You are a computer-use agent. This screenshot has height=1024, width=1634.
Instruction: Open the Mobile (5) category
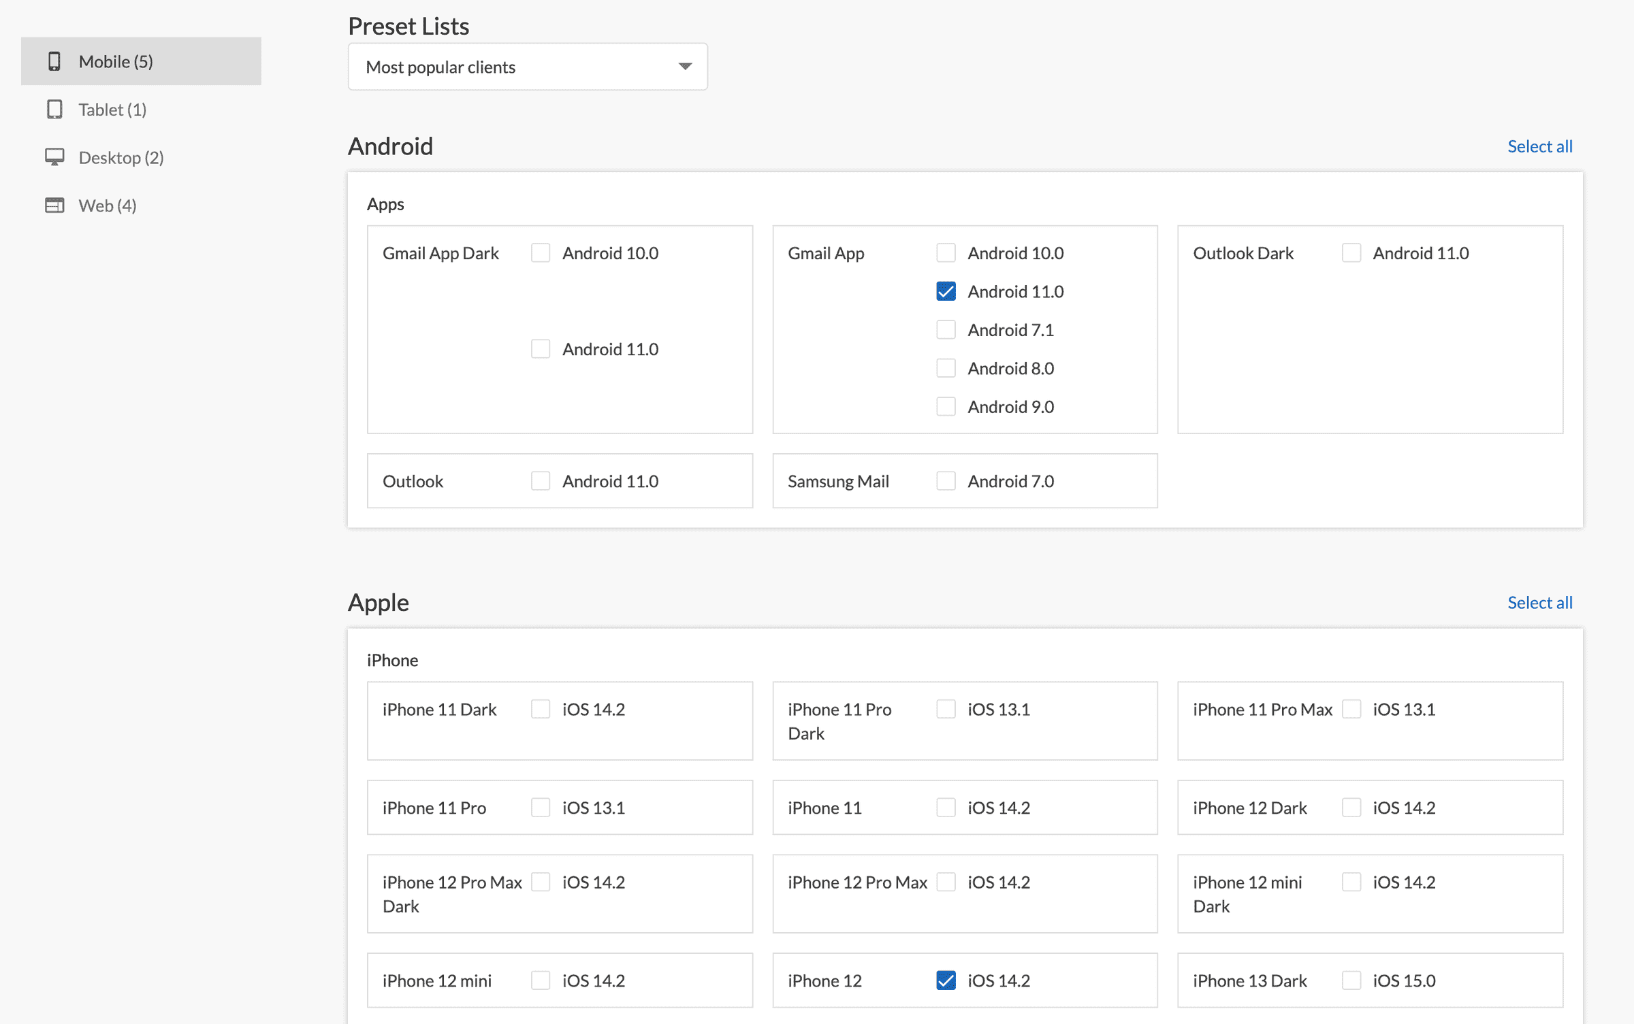[x=141, y=61]
